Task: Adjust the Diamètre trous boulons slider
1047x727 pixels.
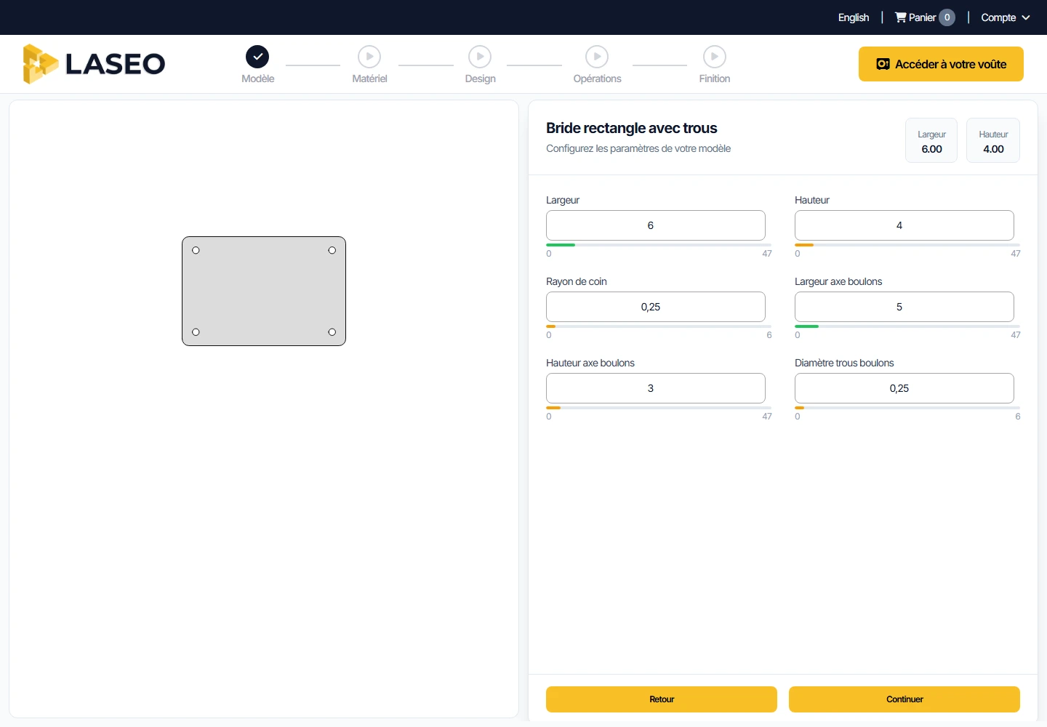Action: tap(907, 408)
